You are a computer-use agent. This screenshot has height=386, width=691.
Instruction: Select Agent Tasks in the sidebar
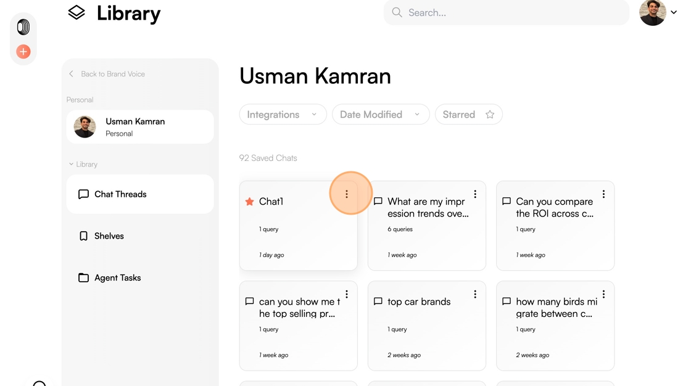(x=140, y=277)
